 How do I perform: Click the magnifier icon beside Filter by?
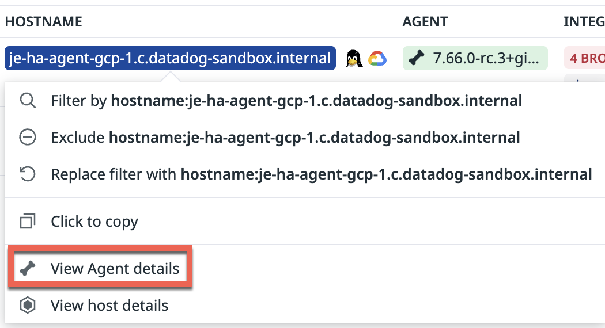coord(28,101)
